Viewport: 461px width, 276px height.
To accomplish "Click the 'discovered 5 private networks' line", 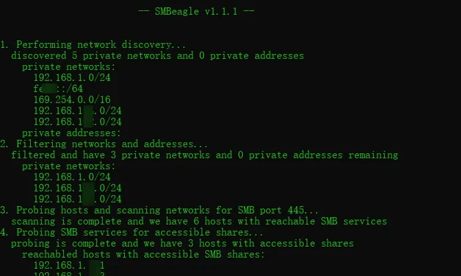I will [157, 56].
